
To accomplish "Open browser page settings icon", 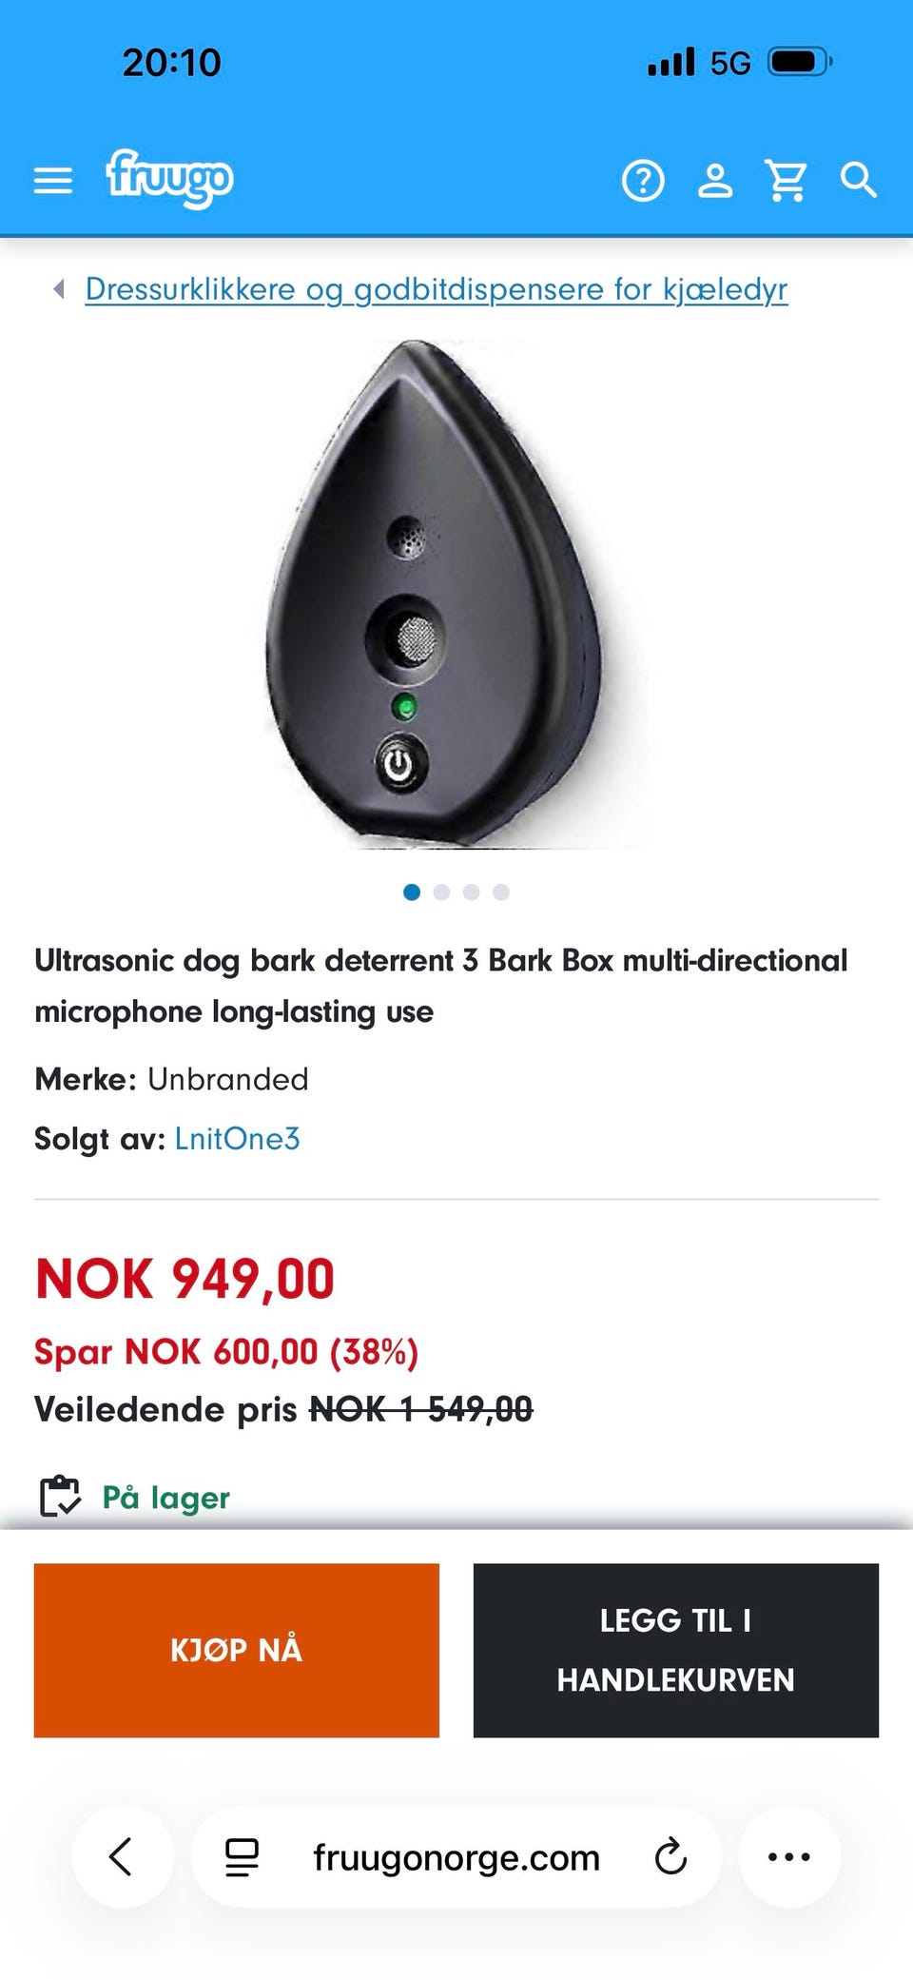I will tap(242, 1857).
